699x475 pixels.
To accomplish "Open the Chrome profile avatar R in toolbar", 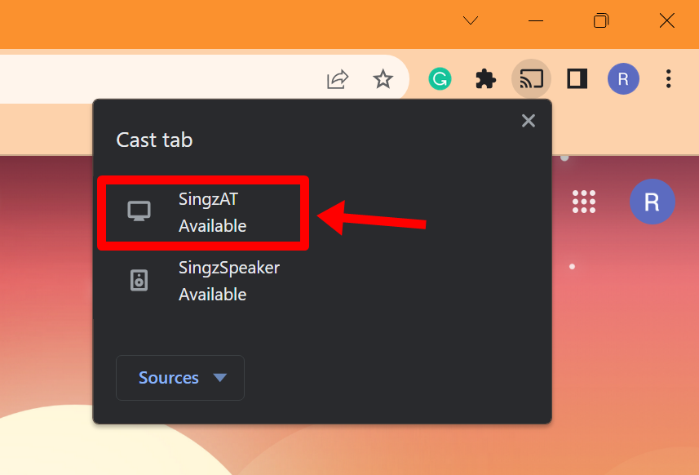I will tap(623, 79).
